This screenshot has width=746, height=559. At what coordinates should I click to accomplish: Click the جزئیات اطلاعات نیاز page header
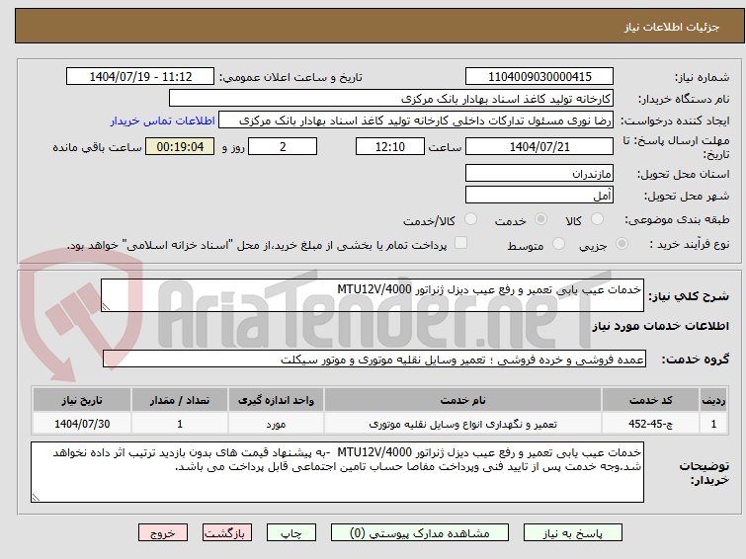pyautogui.click(x=671, y=27)
